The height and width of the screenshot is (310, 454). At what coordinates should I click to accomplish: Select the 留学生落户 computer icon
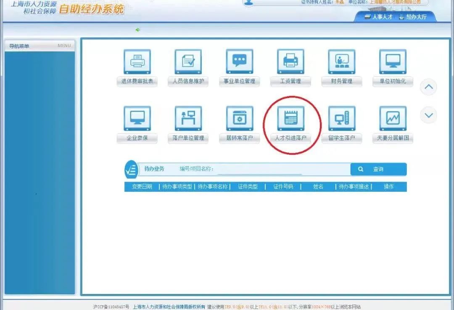coord(341,118)
